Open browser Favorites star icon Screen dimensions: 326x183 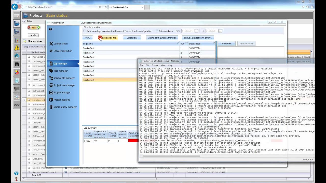308,7
